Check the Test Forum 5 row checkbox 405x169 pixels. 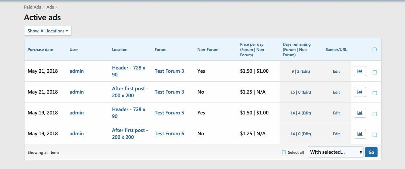pyautogui.click(x=375, y=114)
